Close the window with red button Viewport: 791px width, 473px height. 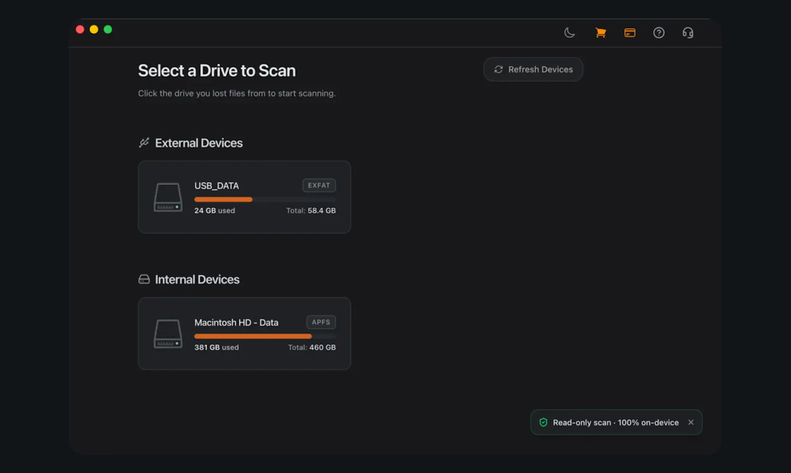pos(80,29)
